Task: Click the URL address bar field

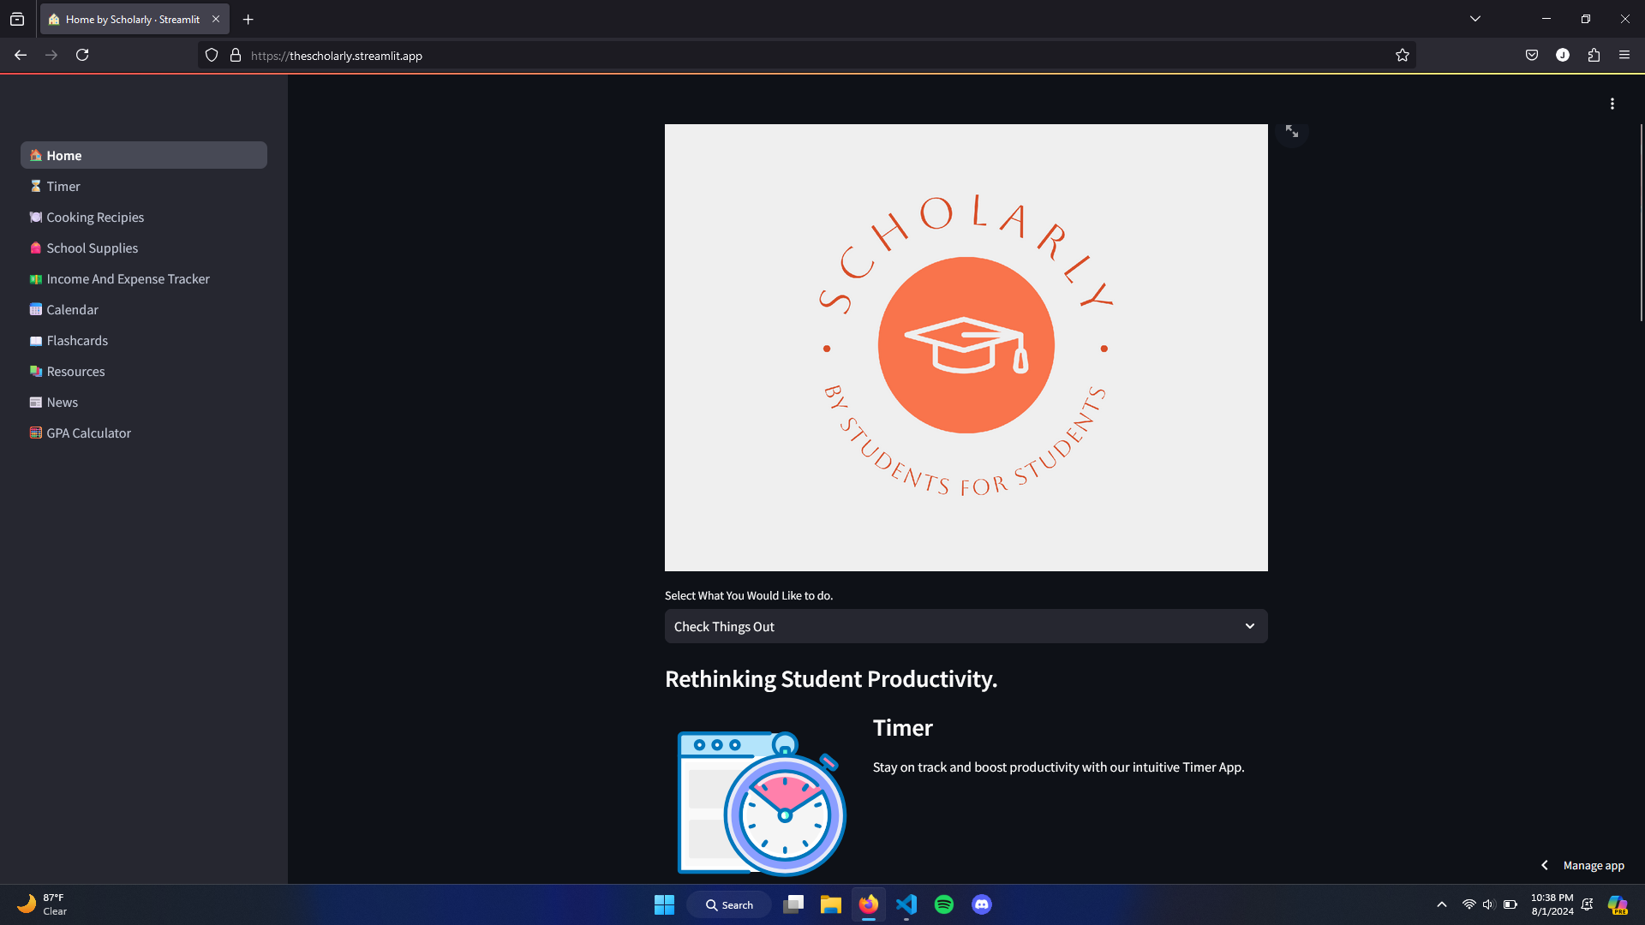Action: point(771,56)
